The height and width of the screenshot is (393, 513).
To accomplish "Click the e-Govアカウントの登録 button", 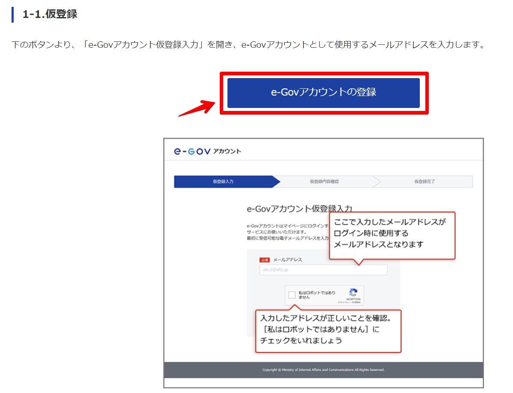I will click(324, 93).
